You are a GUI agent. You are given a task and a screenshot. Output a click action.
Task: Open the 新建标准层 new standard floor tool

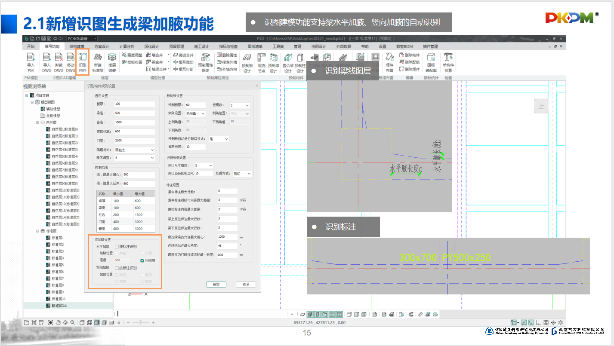pyautogui.click(x=98, y=62)
